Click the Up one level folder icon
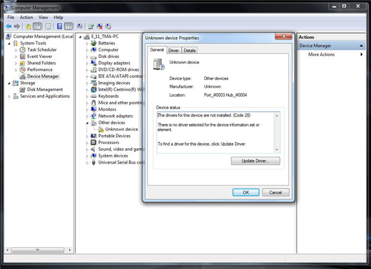 tap(29, 26)
